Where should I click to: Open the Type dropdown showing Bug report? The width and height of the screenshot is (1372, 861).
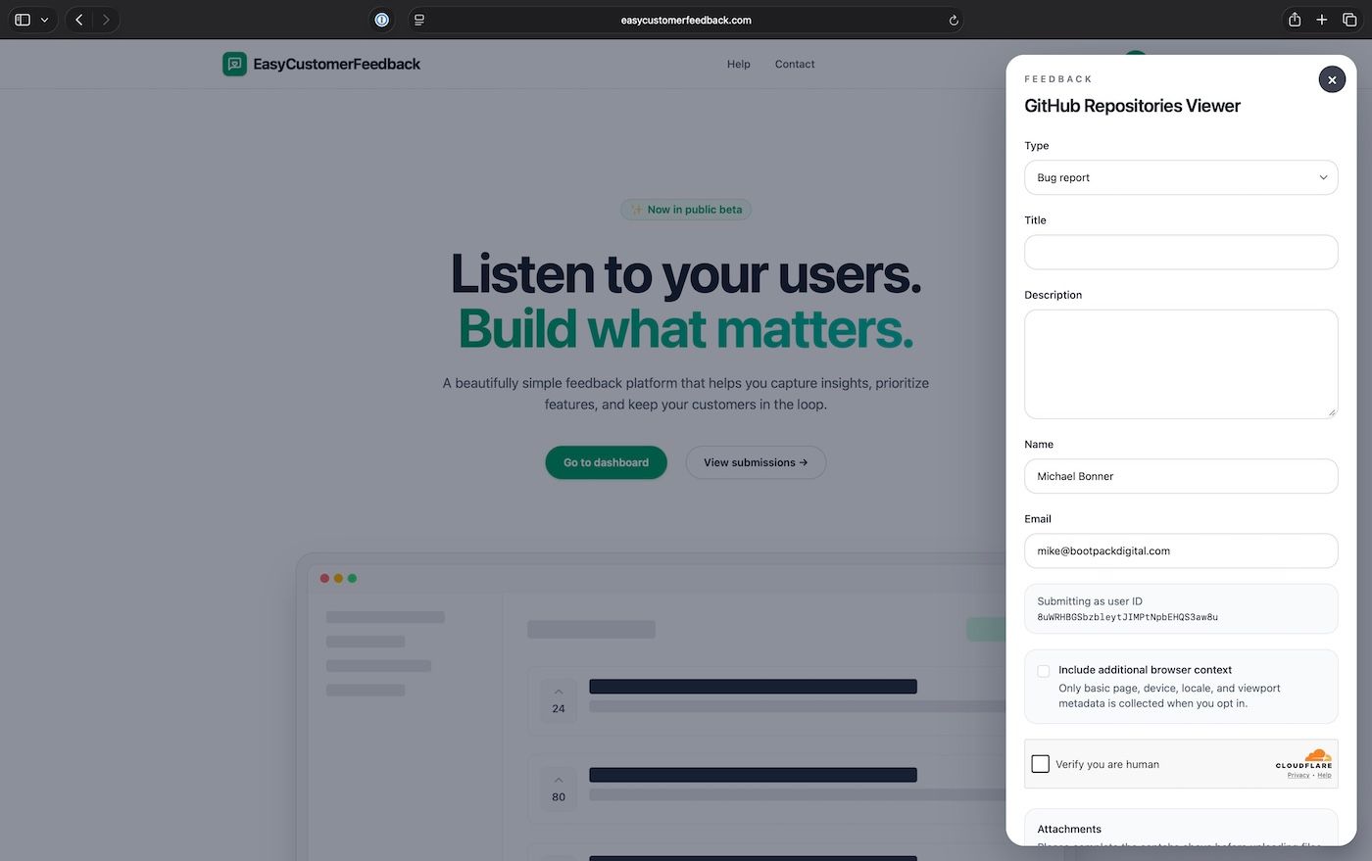click(1180, 177)
